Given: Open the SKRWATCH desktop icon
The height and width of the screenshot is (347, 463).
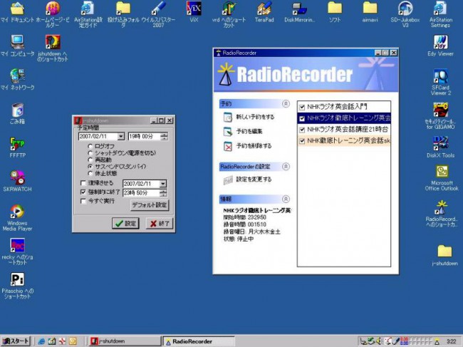Looking at the screenshot, I should (x=17, y=177).
